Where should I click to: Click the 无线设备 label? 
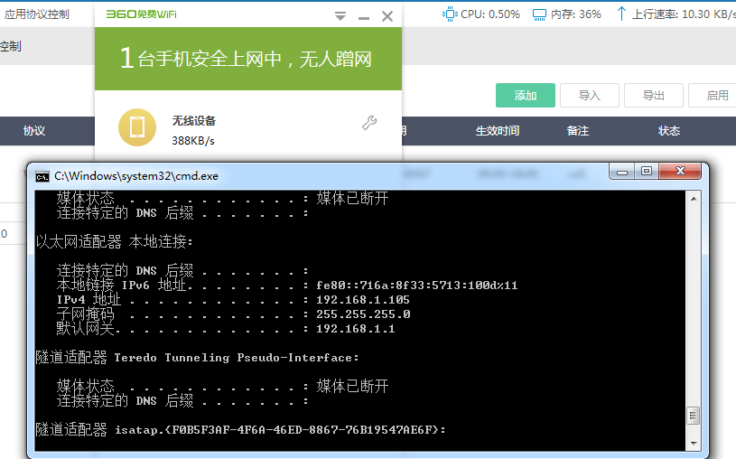tap(194, 121)
